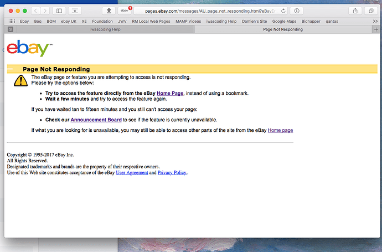Image resolution: width=382 pixels, height=252 pixels.
Task: Open the iwascoding Help bookmark
Action: point(221,21)
